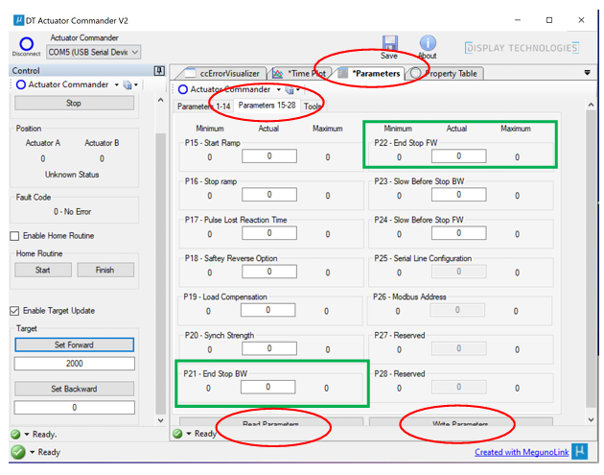This screenshot has height=475, width=604.
Task: Click the Display Technologies logo
Action: point(522,48)
